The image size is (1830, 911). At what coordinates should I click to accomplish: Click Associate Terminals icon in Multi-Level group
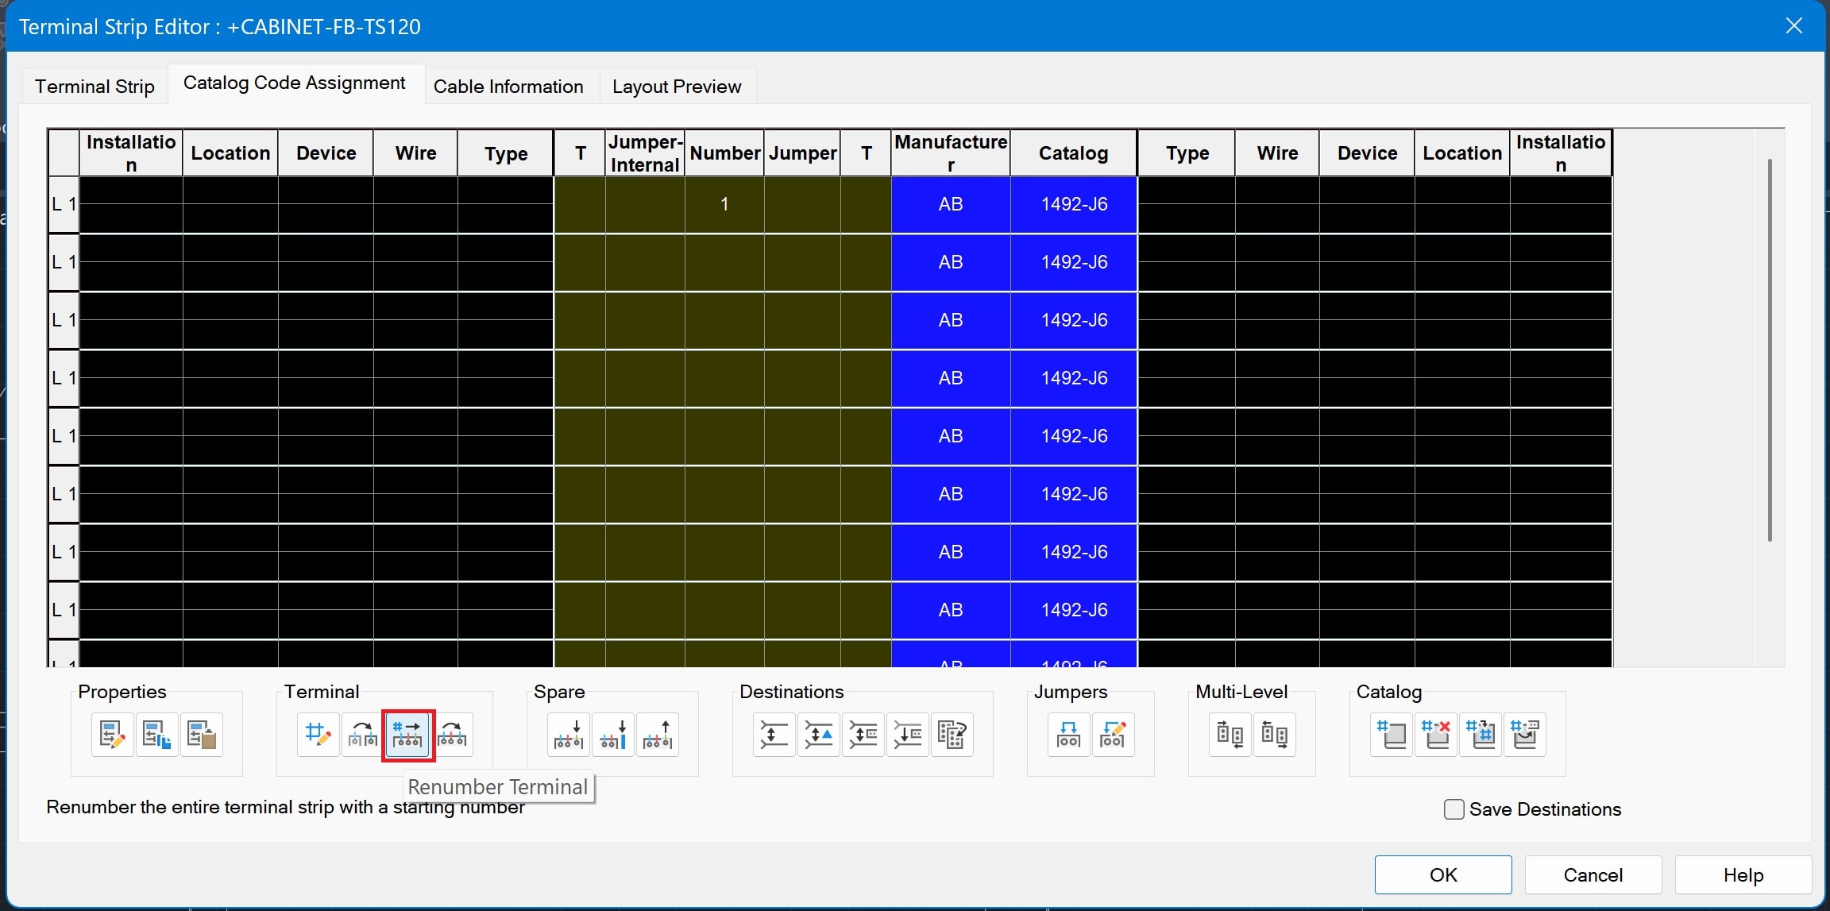coord(1230,735)
